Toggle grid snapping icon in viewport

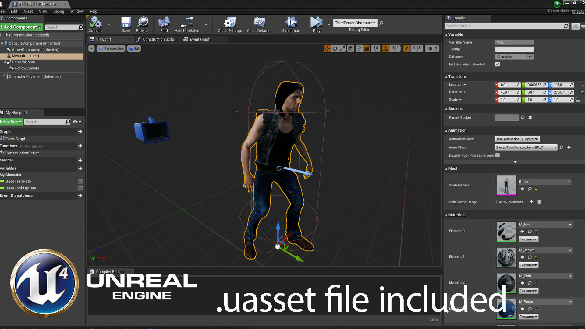[x=367, y=48]
